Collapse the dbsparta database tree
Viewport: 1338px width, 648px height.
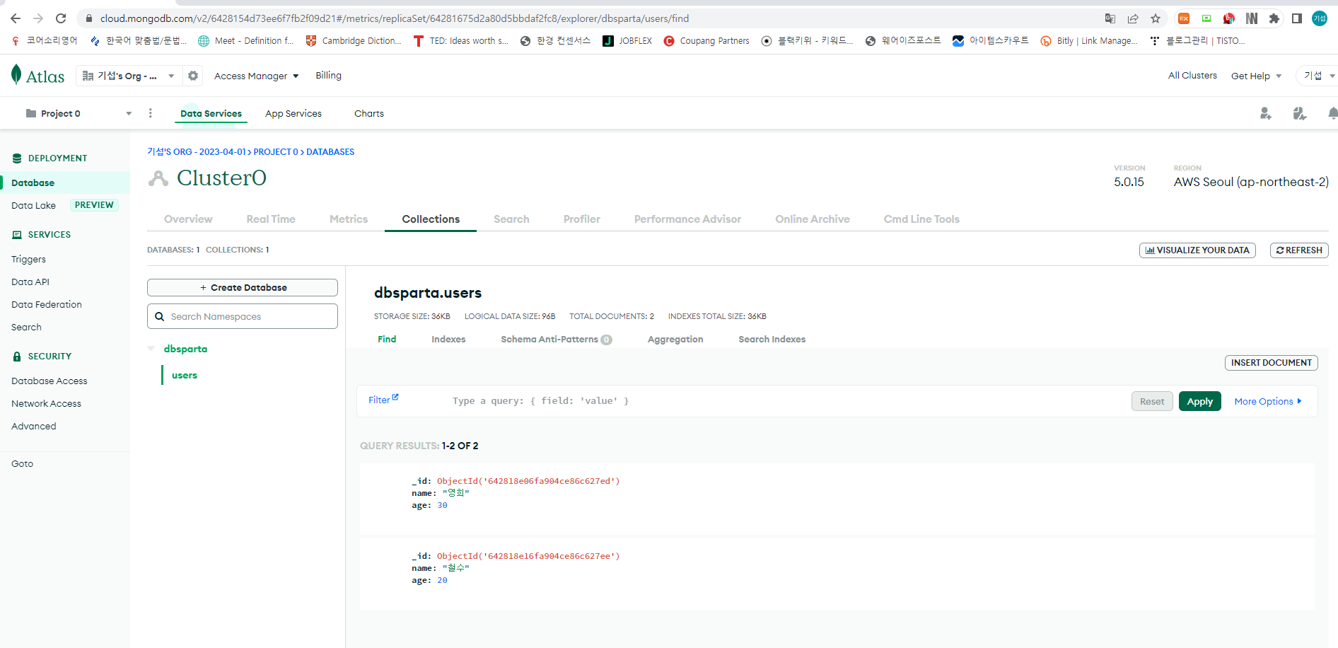tap(151, 349)
